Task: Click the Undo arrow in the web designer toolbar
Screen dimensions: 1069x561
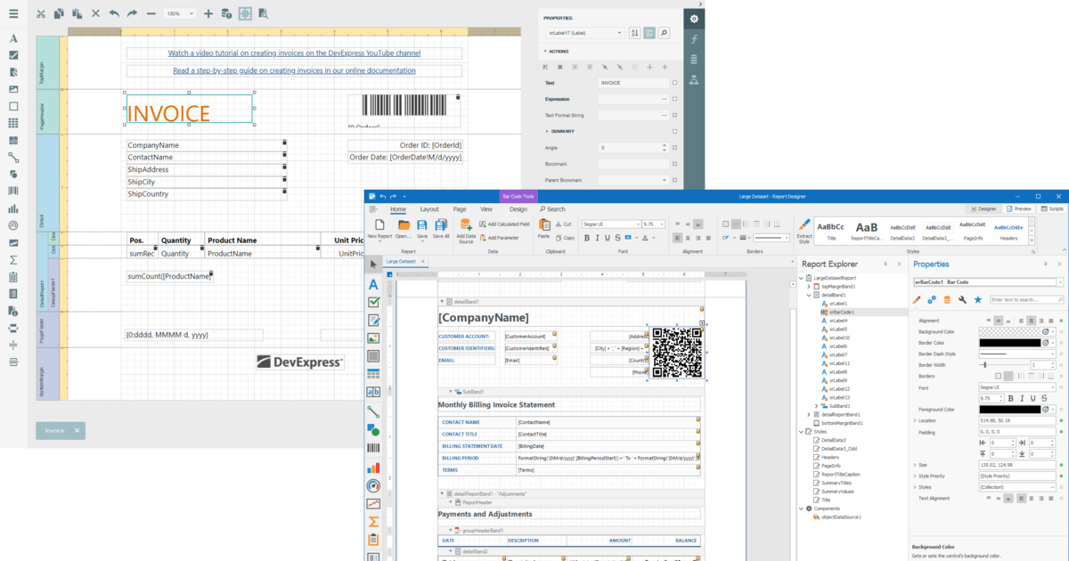Action: (113, 13)
